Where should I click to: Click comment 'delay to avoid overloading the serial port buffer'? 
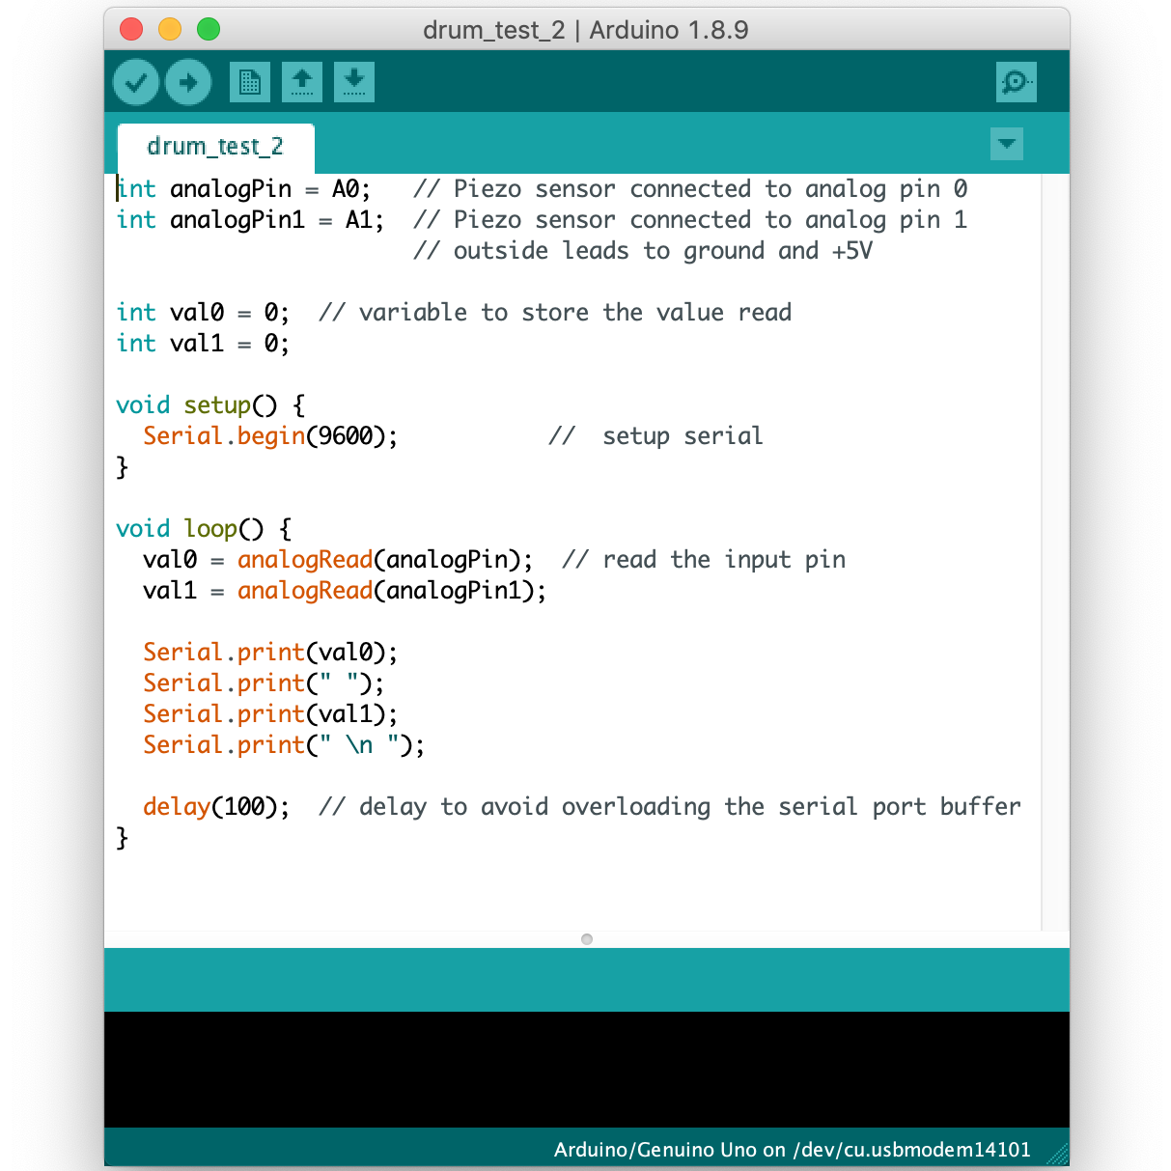click(x=690, y=807)
